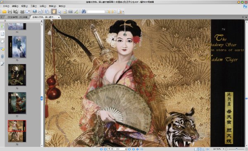This screenshot has width=248, height=151.
Task: Open the zoom percentage dropdown
Action: [223, 149]
